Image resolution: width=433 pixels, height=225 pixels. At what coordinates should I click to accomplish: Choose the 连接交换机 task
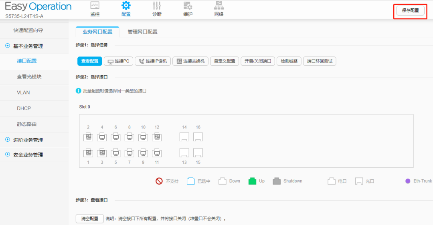click(190, 61)
